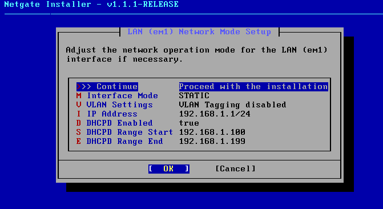Select DHCPD Range Start entry
The width and height of the screenshot is (383, 209).
[124, 132]
